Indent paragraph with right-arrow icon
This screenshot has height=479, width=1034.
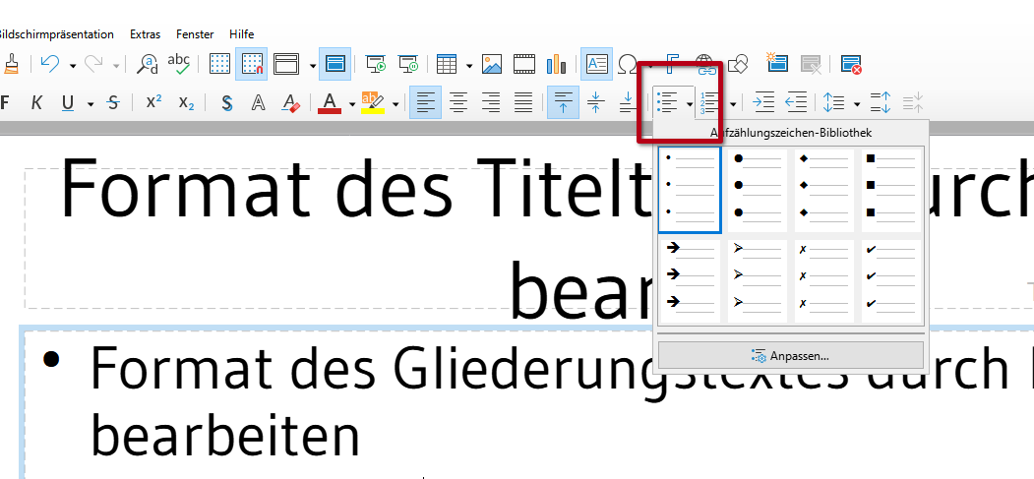(763, 102)
